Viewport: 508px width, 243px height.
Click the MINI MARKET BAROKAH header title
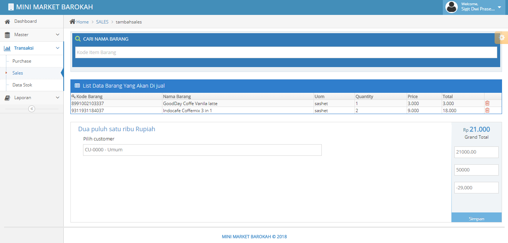54,7
